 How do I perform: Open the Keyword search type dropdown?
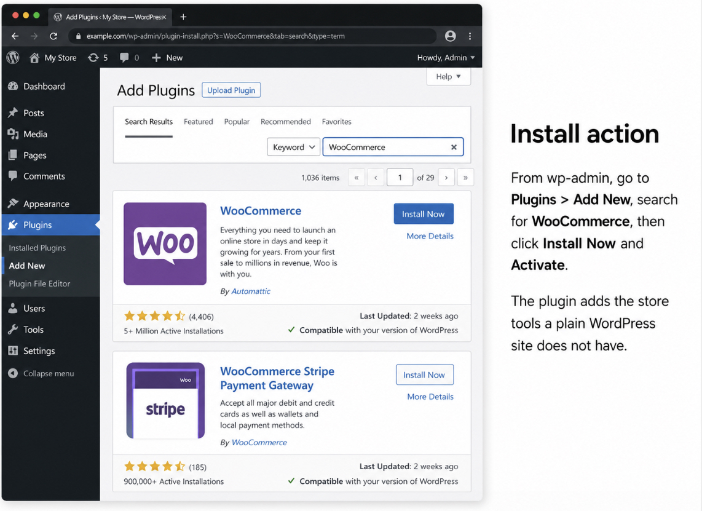pyautogui.click(x=293, y=147)
